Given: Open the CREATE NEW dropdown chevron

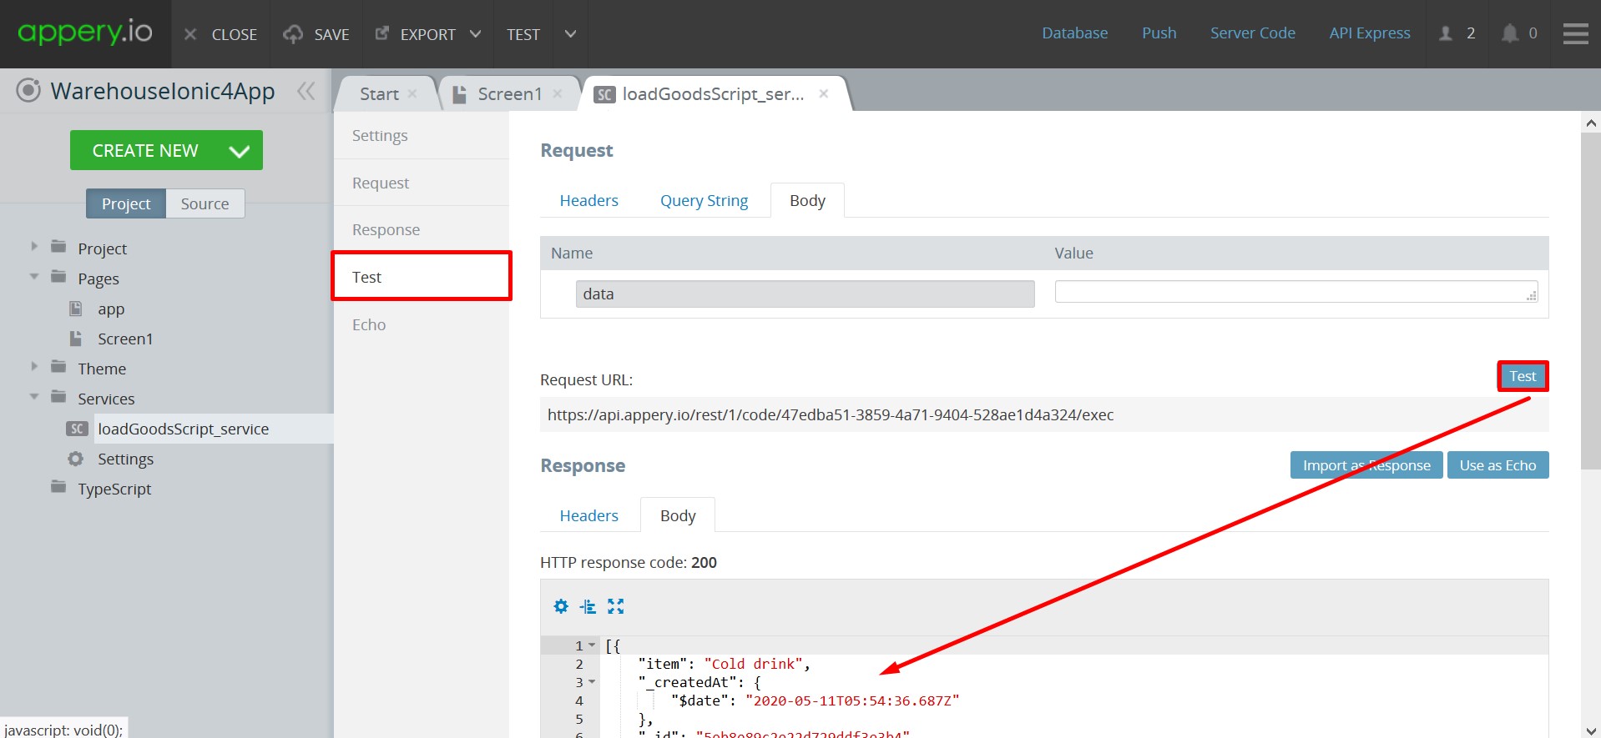Looking at the screenshot, I should 240,151.
